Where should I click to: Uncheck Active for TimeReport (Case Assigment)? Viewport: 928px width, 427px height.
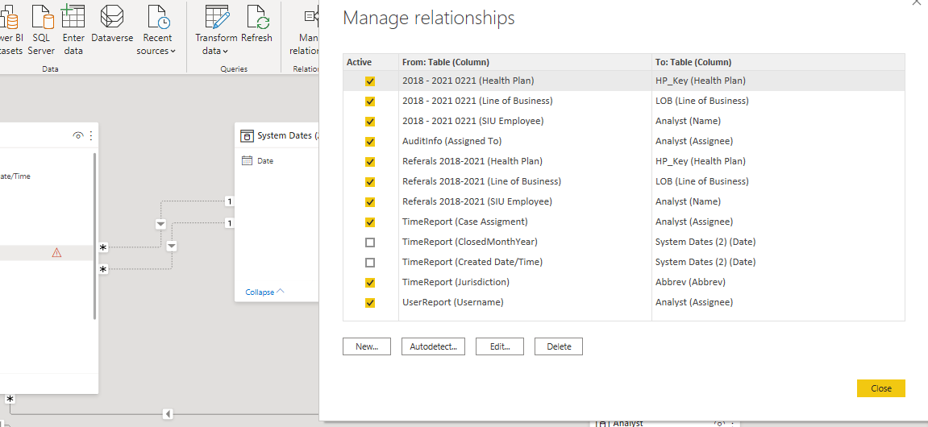click(370, 222)
